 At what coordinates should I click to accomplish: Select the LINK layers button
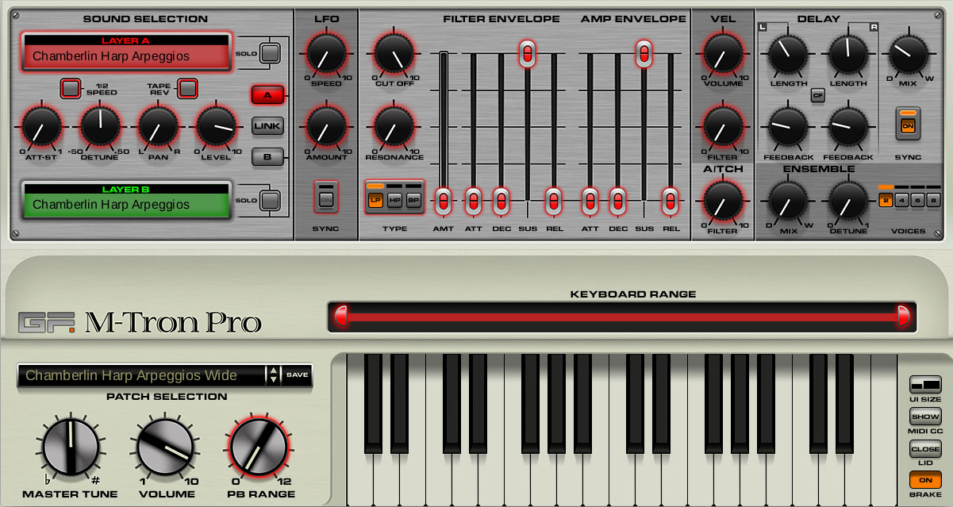[268, 126]
